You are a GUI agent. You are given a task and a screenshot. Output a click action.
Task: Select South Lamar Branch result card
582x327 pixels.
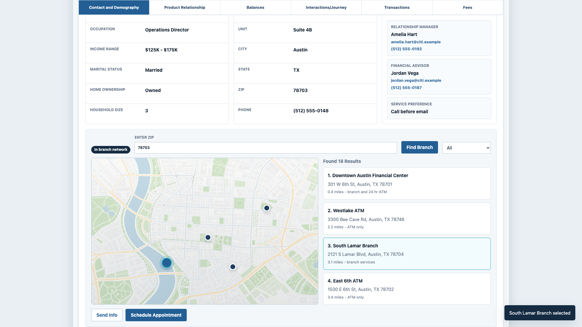tap(407, 254)
